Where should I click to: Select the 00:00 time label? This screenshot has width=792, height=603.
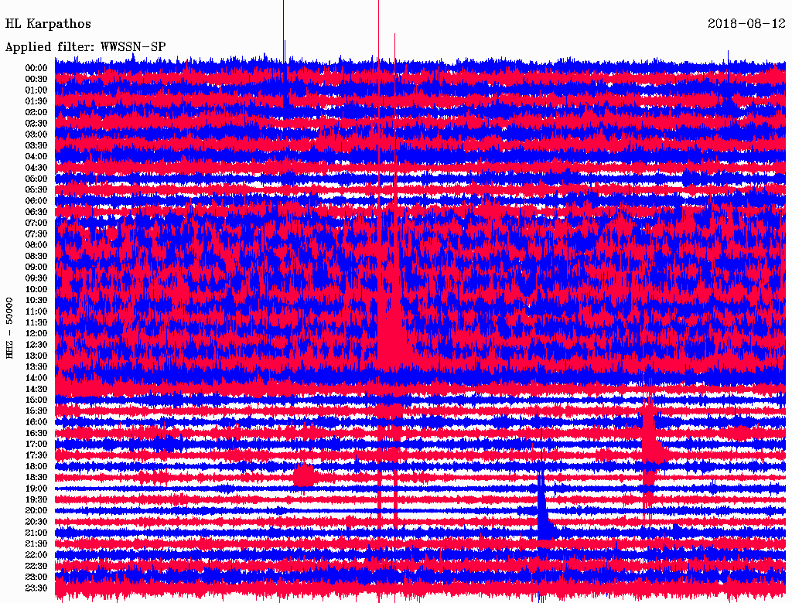tap(36, 68)
